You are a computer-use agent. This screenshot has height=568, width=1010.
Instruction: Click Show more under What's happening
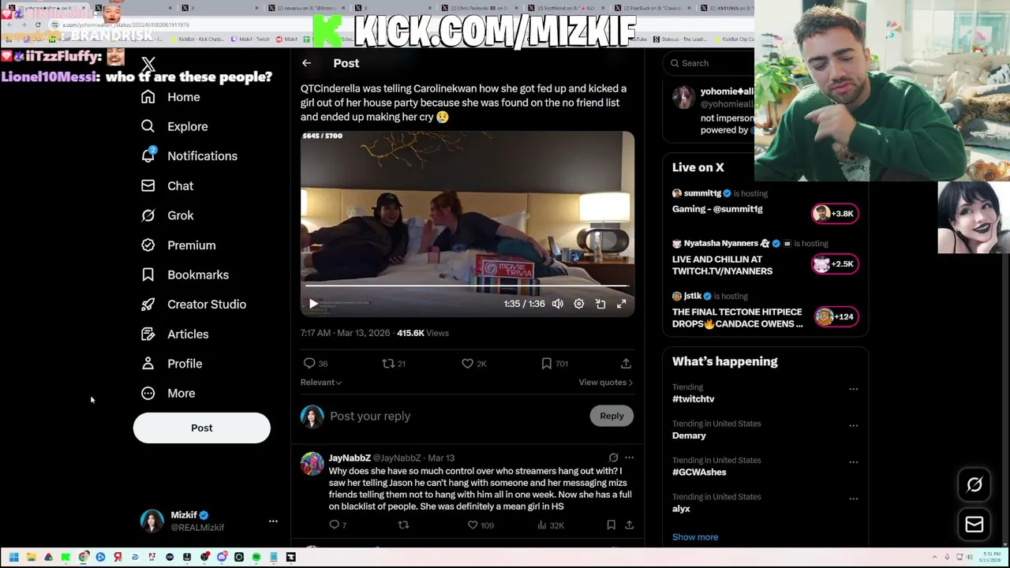[x=695, y=536]
